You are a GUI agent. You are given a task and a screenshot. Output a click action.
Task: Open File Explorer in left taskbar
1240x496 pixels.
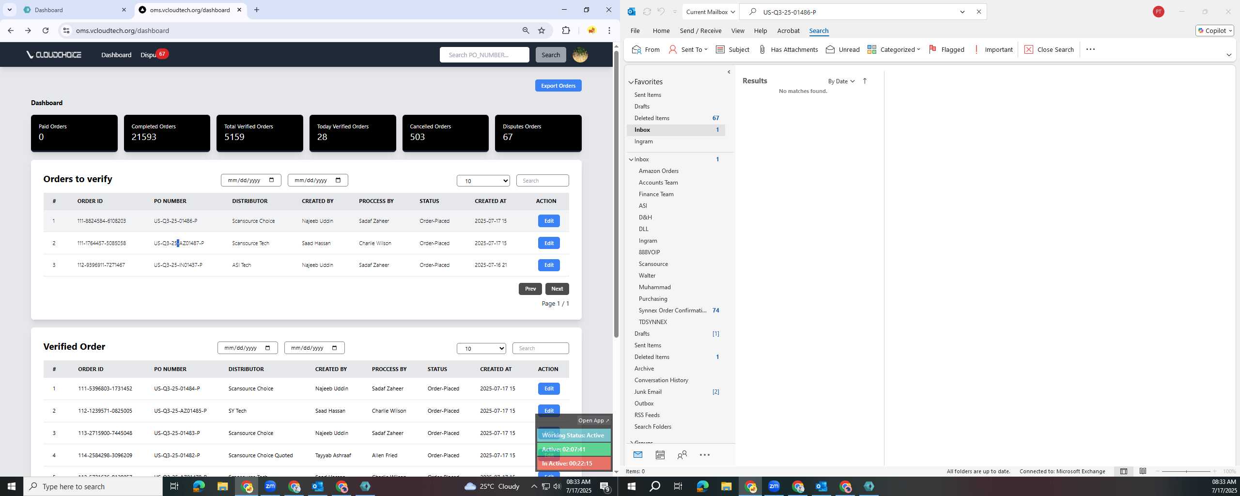[x=222, y=486]
